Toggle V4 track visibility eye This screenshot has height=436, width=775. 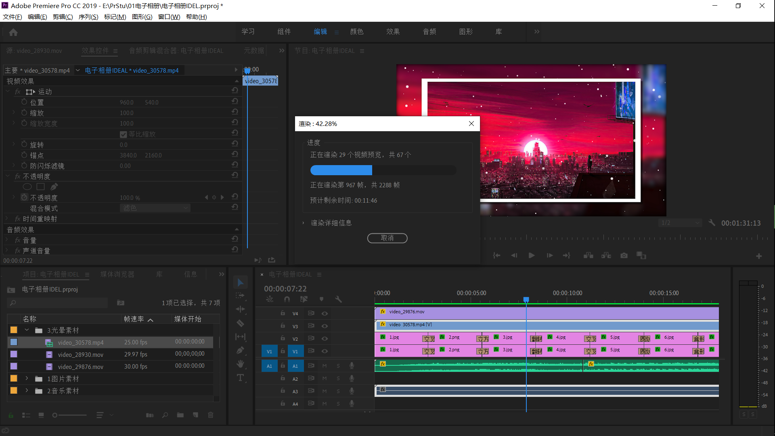(325, 314)
